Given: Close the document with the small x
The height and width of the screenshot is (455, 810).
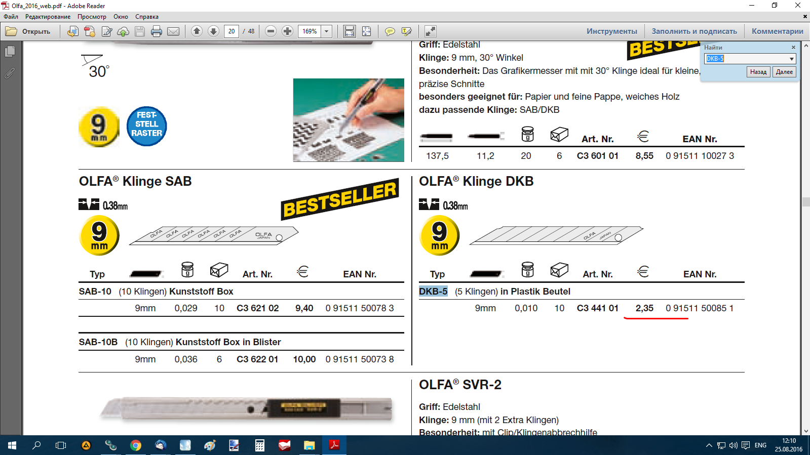Looking at the screenshot, I should click(x=805, y=17).
